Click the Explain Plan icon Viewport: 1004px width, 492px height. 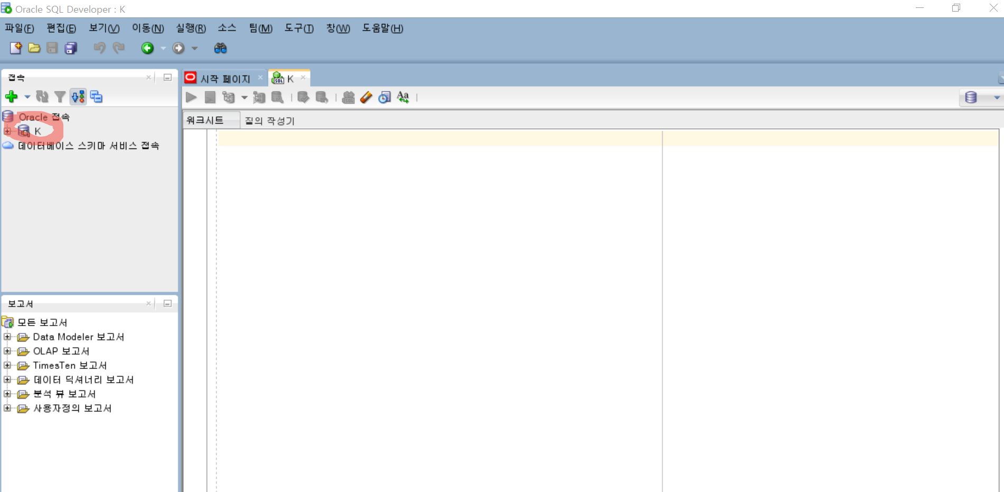pos(229,97)
